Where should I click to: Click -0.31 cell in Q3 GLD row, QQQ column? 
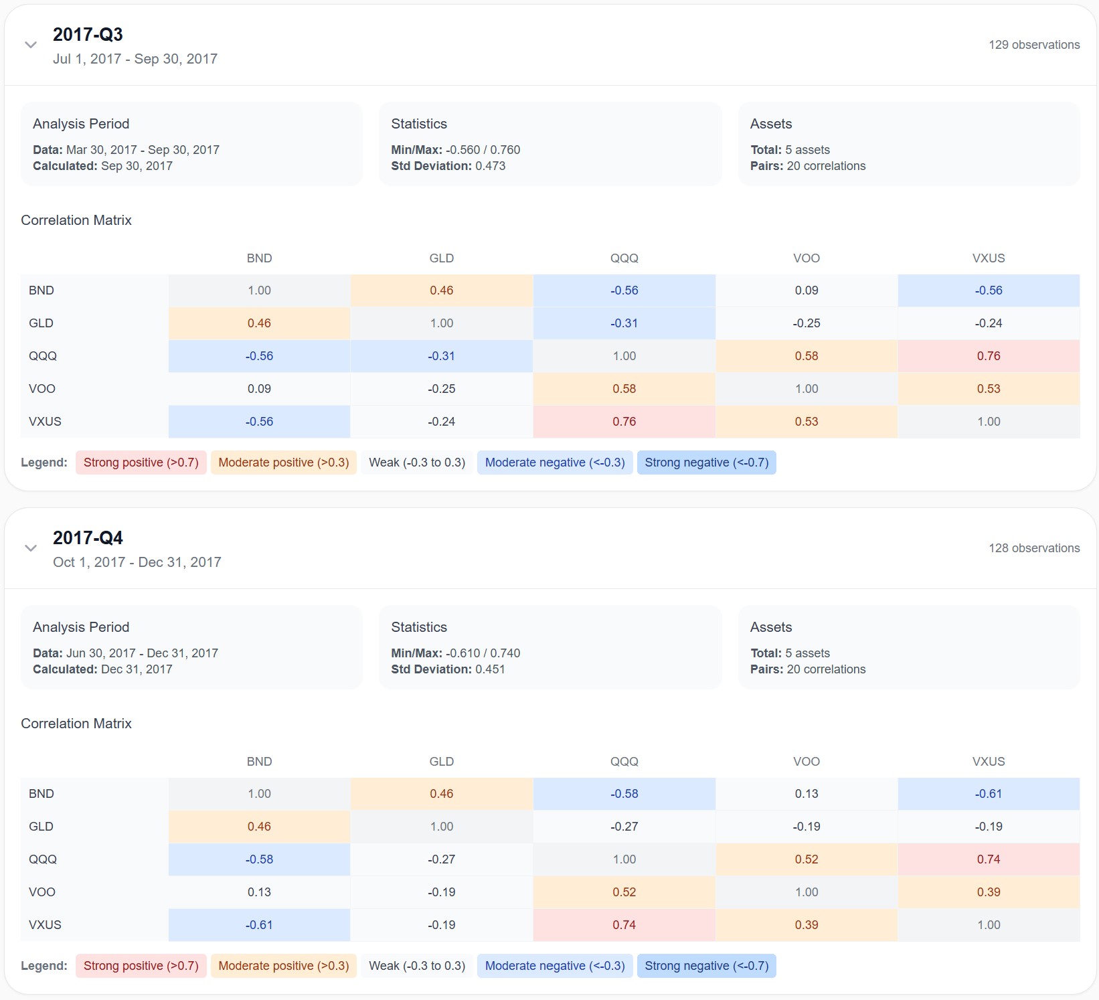(624, 323)
